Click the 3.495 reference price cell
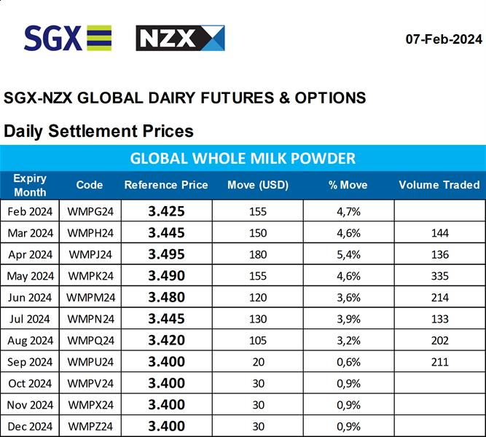 [166, 255]
